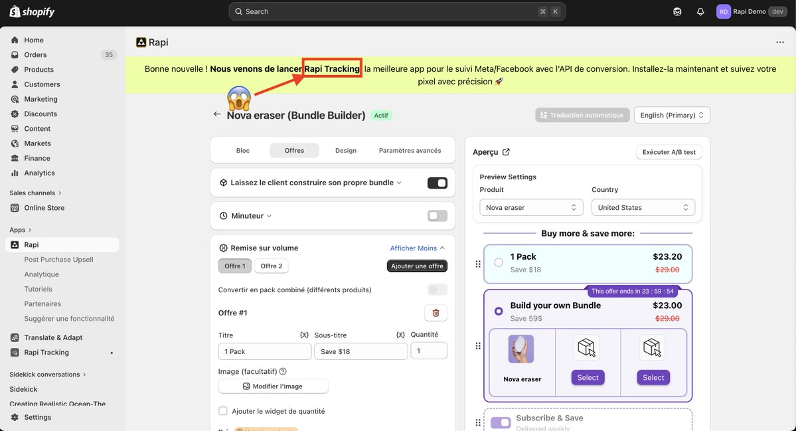Click Exécuter A/B test button
The image size is (796, 431).
click(x=669, y=152)
